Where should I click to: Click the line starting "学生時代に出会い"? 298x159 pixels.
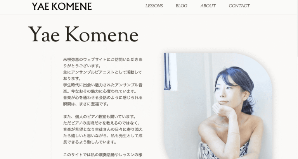[x=102, y=85]
